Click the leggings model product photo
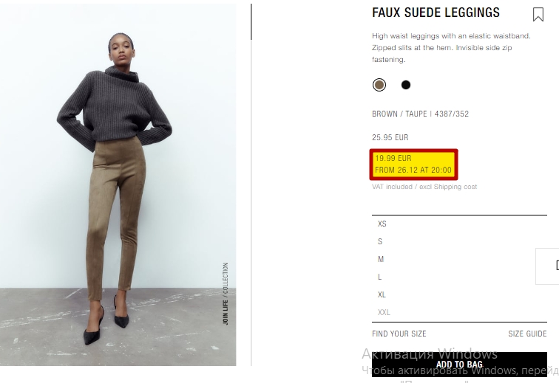The width and height of the screenshot is (559, 383). (118, 184)
